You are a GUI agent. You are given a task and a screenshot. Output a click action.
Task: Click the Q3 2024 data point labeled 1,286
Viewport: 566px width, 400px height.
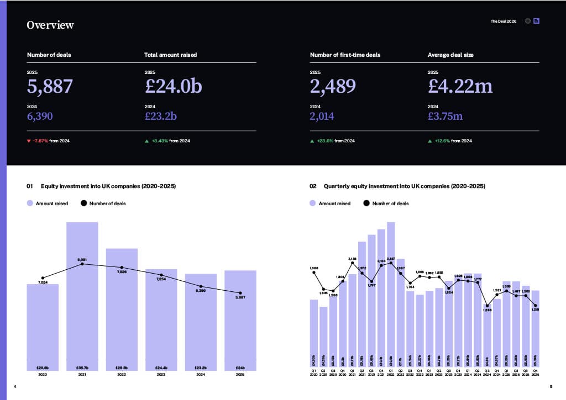coord(487,306)
